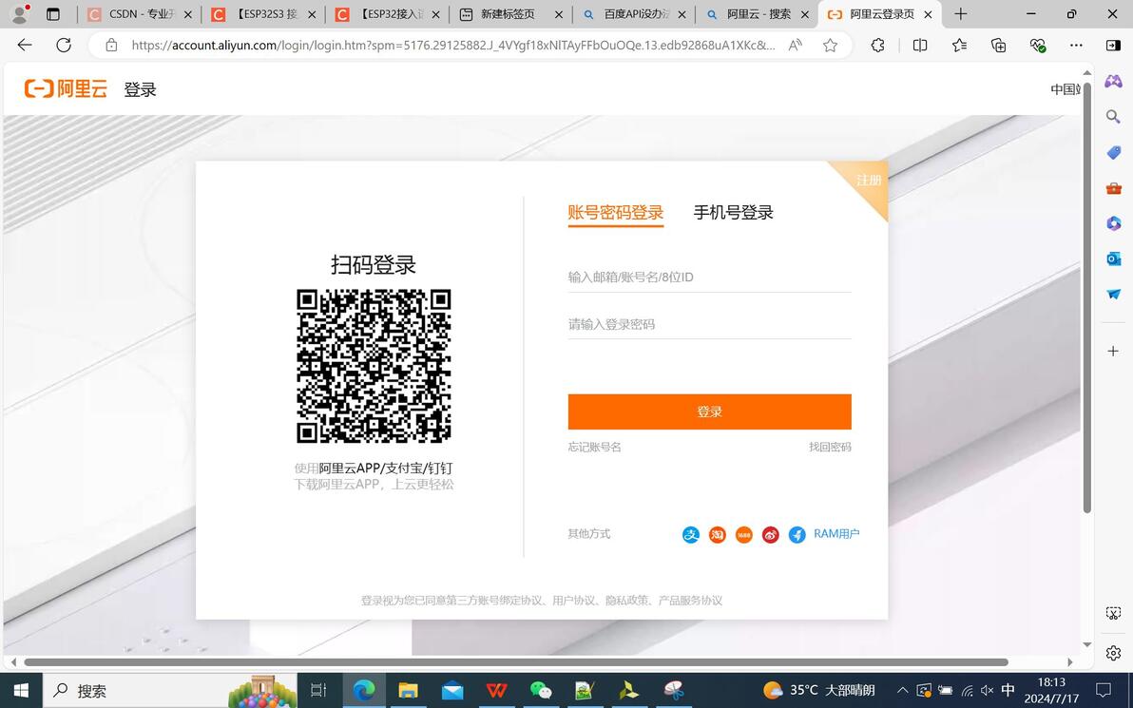Focus the 请输入登录密码 field
The height and width of the screenshot is (708, 1133).
point(710,324)
